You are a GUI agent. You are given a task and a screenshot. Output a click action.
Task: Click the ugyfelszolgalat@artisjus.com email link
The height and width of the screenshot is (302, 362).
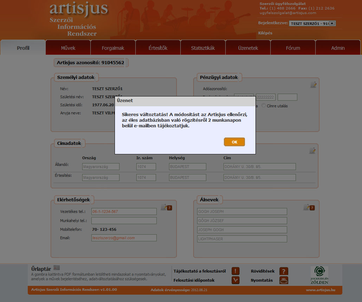click(288, 13)
